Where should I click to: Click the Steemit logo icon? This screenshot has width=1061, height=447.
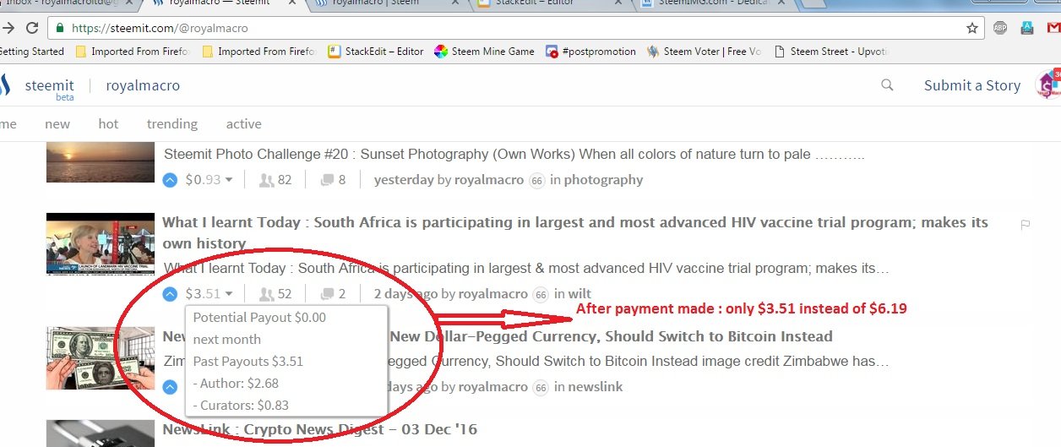click(x=5, y=85)
